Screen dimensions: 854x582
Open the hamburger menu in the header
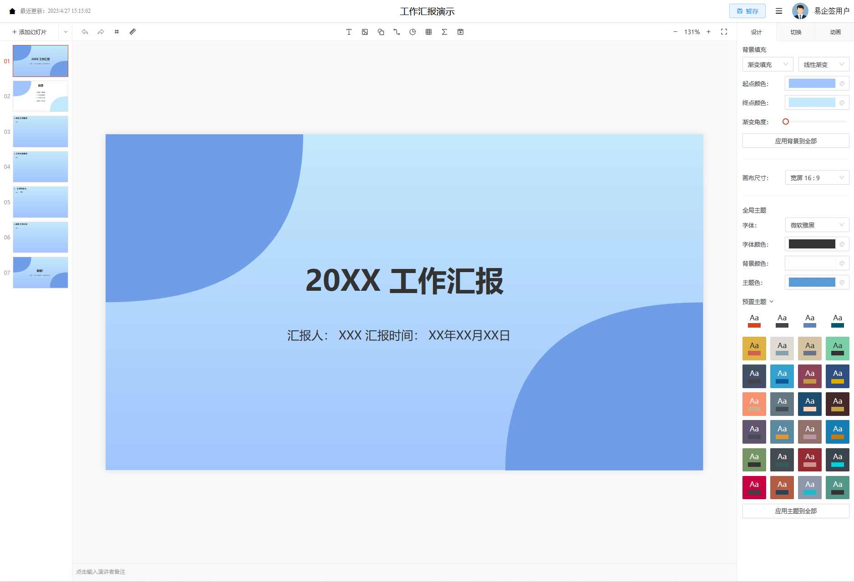779,11
